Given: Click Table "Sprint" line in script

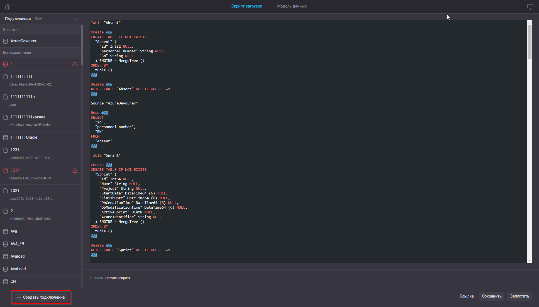Looking at the screenshot, I should [106, 155].
